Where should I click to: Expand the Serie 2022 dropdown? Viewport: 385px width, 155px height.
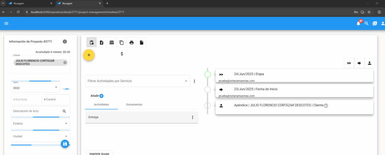56,87
